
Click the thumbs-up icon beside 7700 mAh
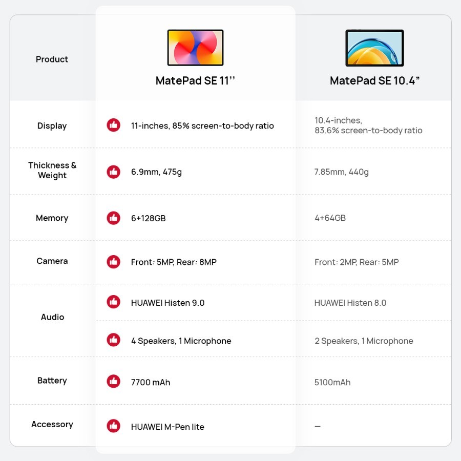click(113, 382)
